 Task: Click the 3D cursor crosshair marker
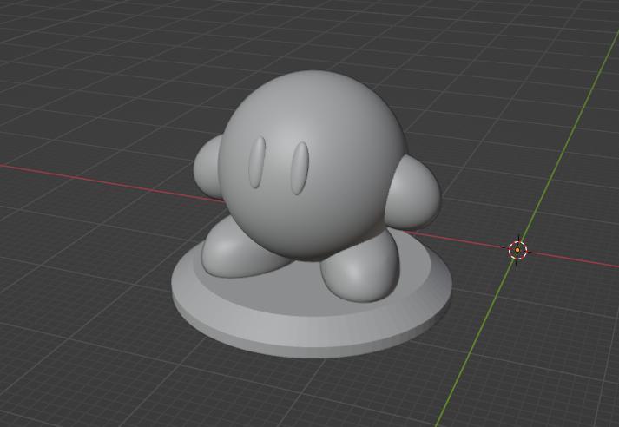517,250
